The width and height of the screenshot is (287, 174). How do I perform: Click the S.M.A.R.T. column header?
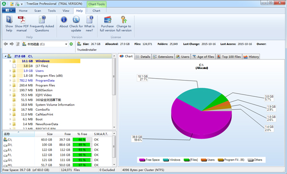tap(102, 134)
